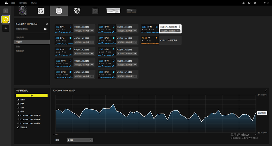Open the help question mark icon

click(249, 2)
